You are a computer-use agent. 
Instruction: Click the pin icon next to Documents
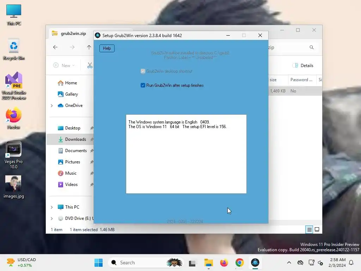point(92,151)
